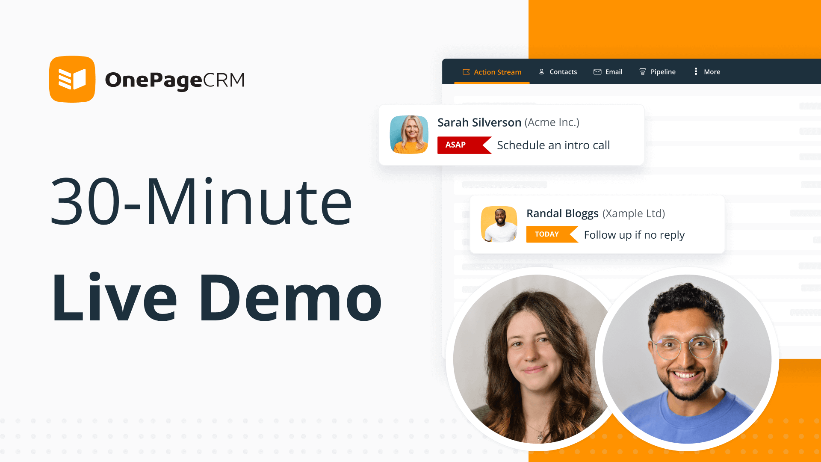Switch to the Contacts tab
The image size is (821, 462).
pos(558,71)
